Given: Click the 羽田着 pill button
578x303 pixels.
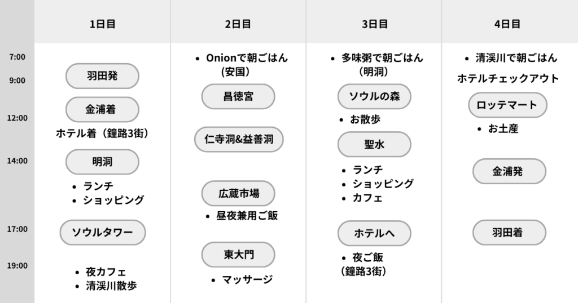Looking at the screenshot, I should 509,232.
